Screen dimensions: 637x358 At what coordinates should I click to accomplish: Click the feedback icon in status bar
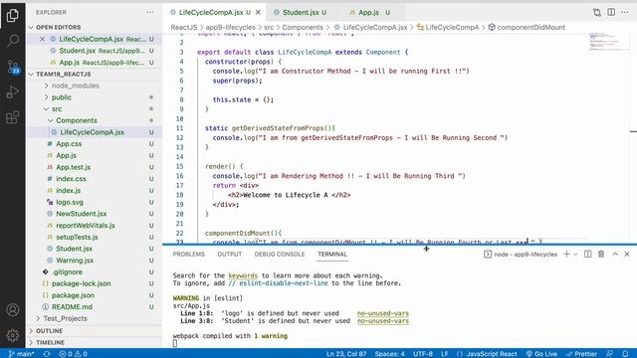(609, 354)
